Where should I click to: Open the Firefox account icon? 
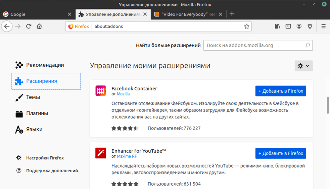pos(299,26)
